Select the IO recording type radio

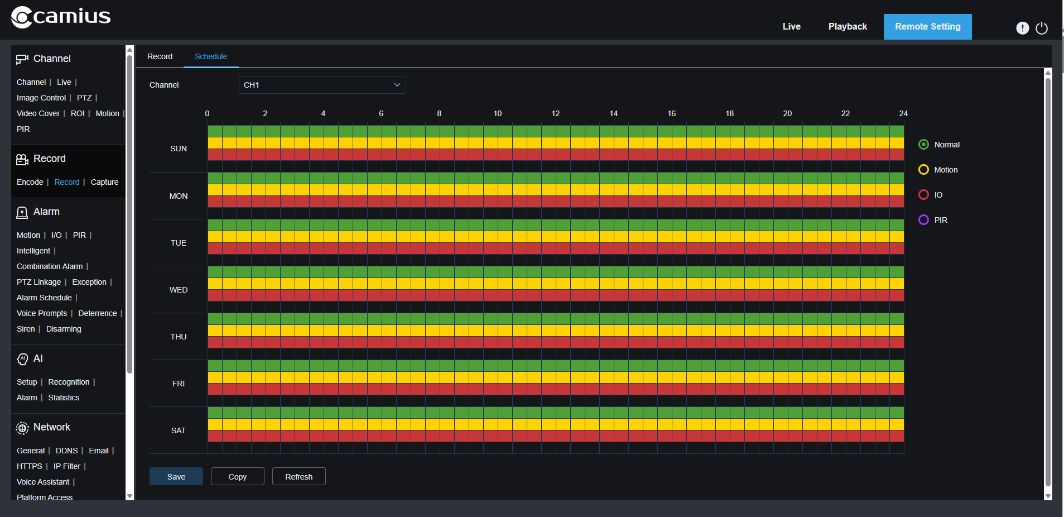923,195
